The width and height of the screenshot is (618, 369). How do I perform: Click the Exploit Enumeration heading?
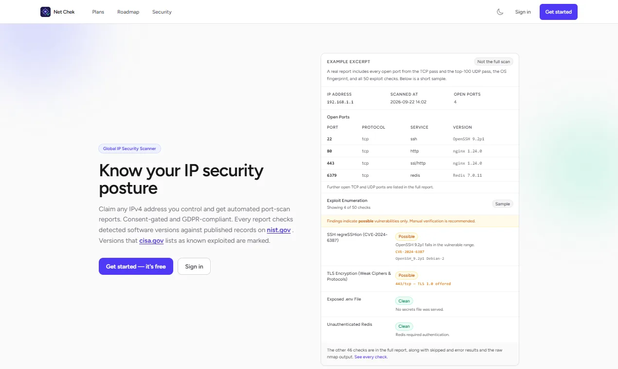point(347,201)
